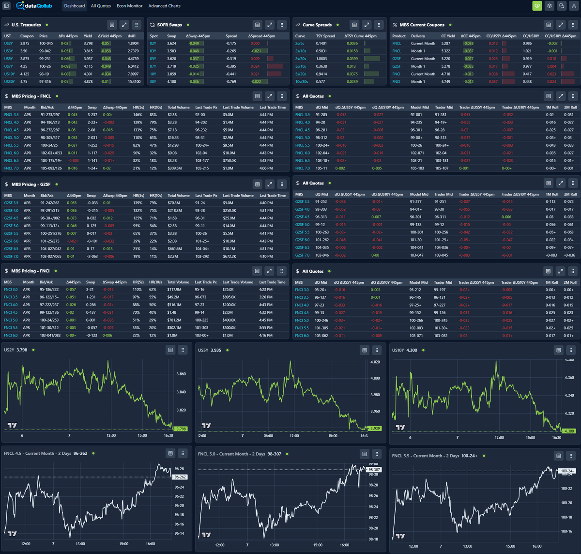This screenshot has width=581, height=554.
Task: Click the US2Y chart panel drag handle
Action: pyautogui.click(x=183, y=350)
